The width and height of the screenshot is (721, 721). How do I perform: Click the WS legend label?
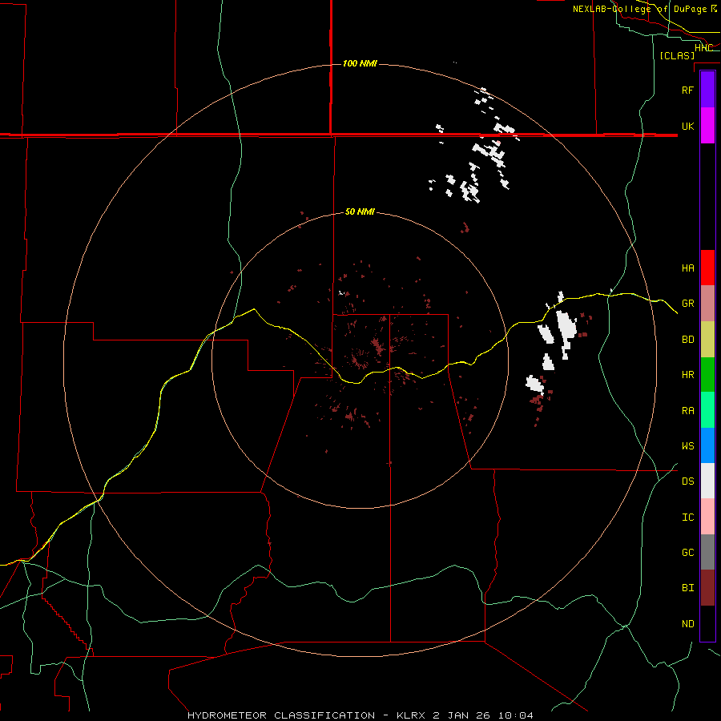[x=688, y=446]
